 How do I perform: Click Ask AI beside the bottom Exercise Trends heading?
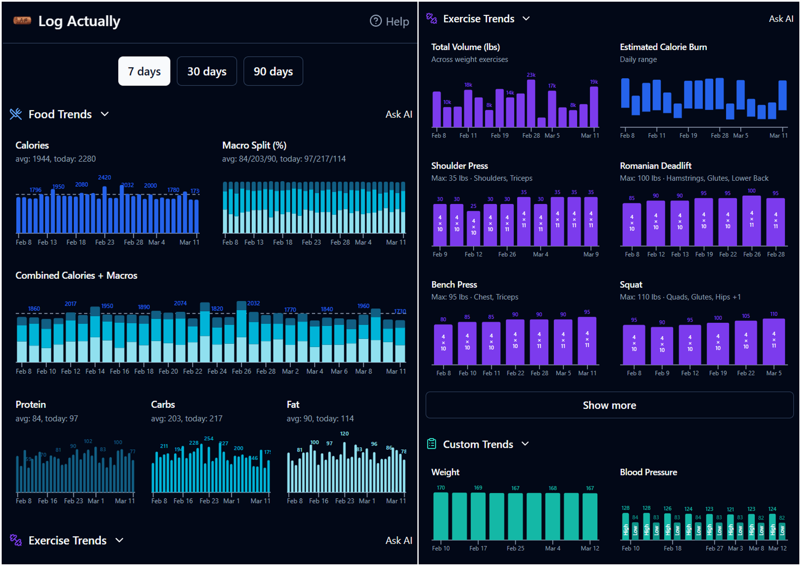(x=399, y=540)
